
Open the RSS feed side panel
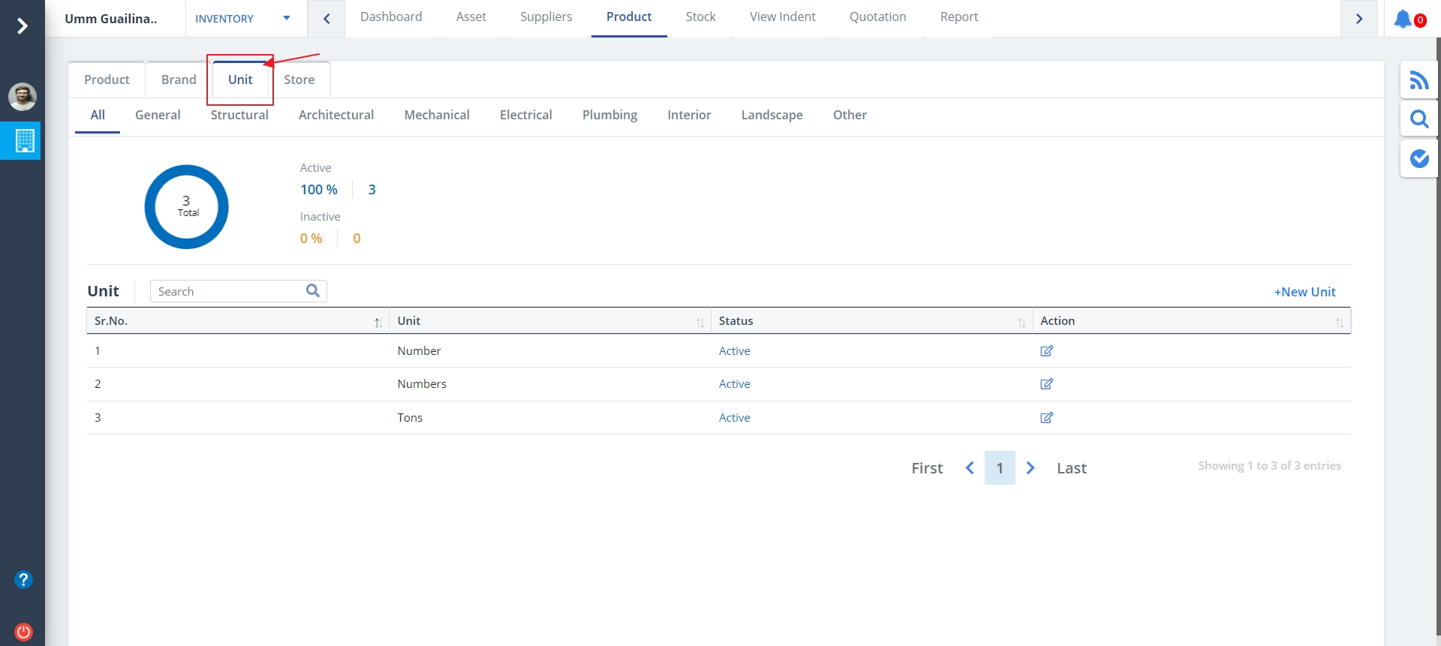click(1418, 80)
